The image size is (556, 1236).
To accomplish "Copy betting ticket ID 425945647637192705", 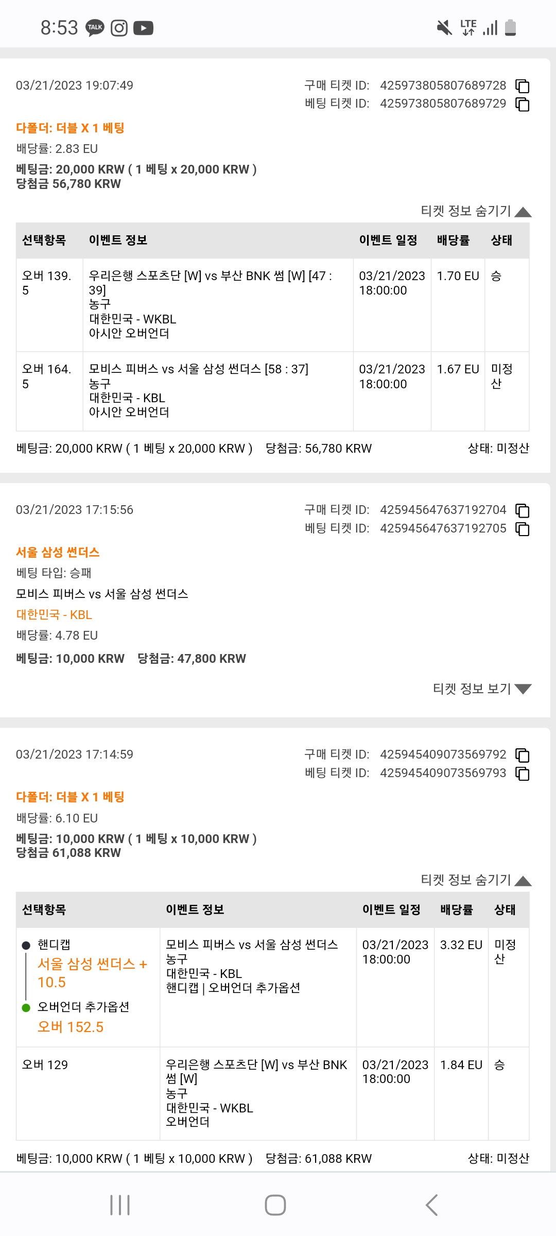I will pos(523,529).
